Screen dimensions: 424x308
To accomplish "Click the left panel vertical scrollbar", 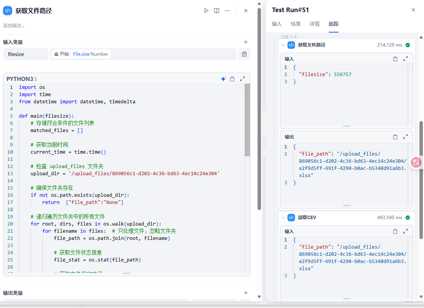I will pyautogui.click(x=259, y=108).
